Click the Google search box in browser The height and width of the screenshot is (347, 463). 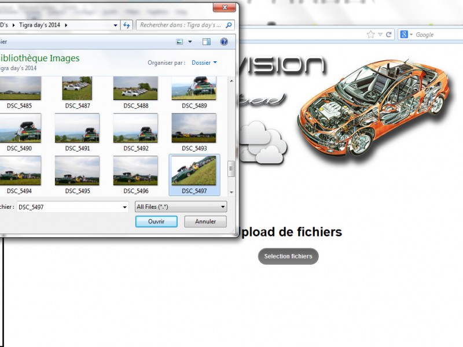tap(437, 35)
